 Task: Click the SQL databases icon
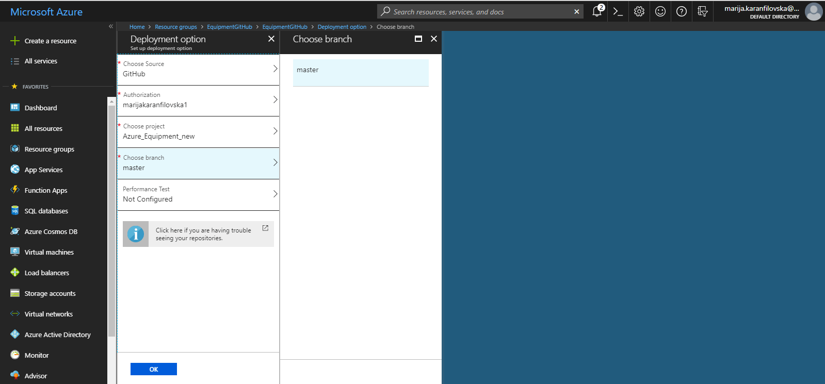coord(15,210)
